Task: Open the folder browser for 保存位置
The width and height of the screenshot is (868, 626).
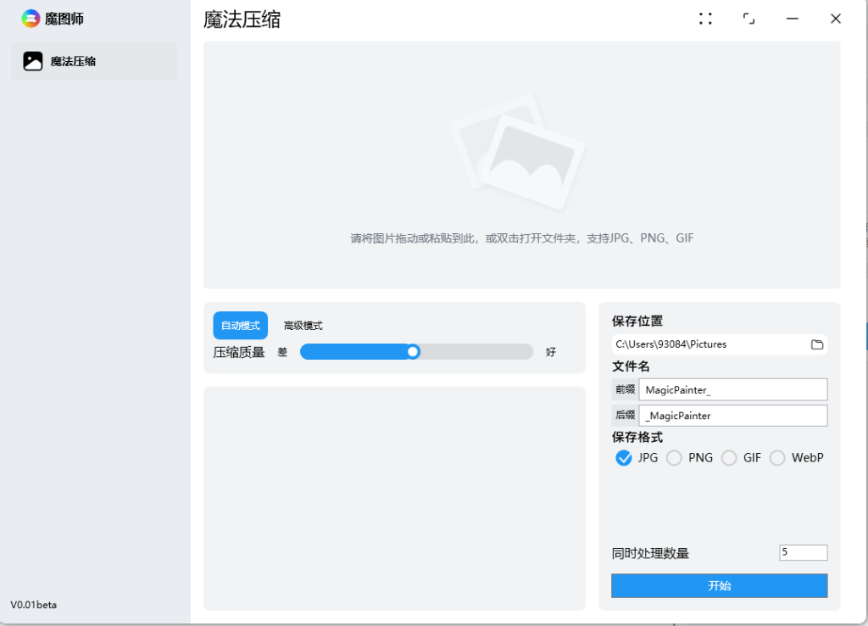Action: coord(816,344)
